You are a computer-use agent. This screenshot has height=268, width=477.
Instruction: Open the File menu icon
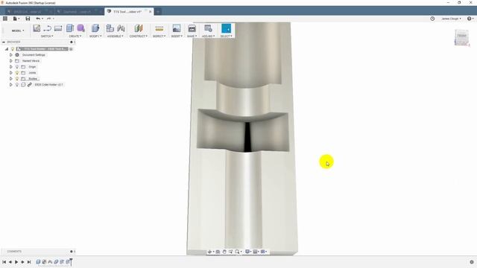pyautogui.click(x=16, y=19)
